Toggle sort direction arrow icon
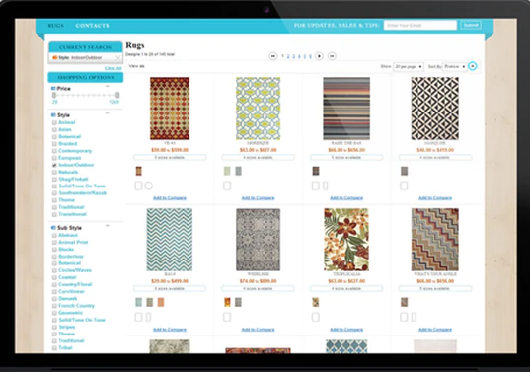Image resolution: width=530 pixels, height=372 pixels. click(473, 66)
